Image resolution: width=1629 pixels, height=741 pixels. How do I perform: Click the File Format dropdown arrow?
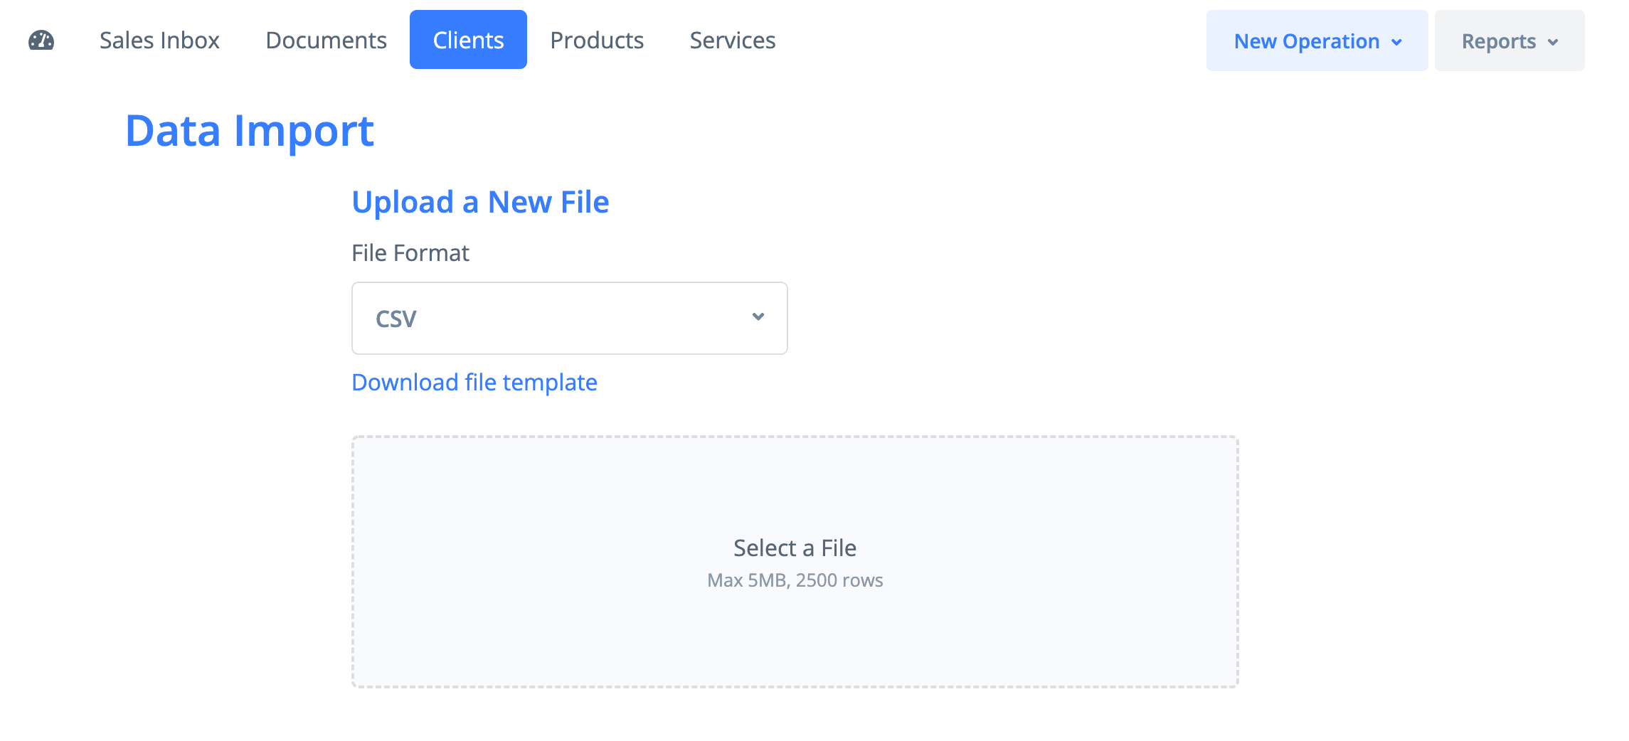point(758,316)
